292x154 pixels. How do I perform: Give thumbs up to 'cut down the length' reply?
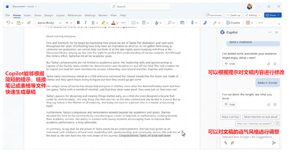pos(269,105)
